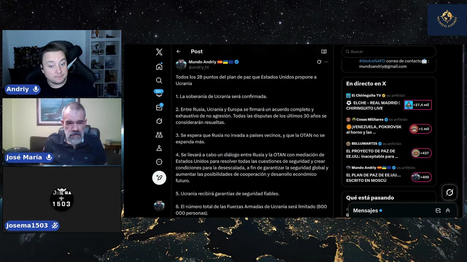Open the Mundo Andriy author name link
Viewport: 467px width, 262px height.
202,62
